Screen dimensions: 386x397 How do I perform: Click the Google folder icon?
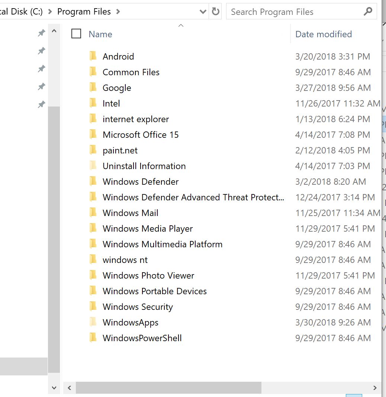coord(93,88)
